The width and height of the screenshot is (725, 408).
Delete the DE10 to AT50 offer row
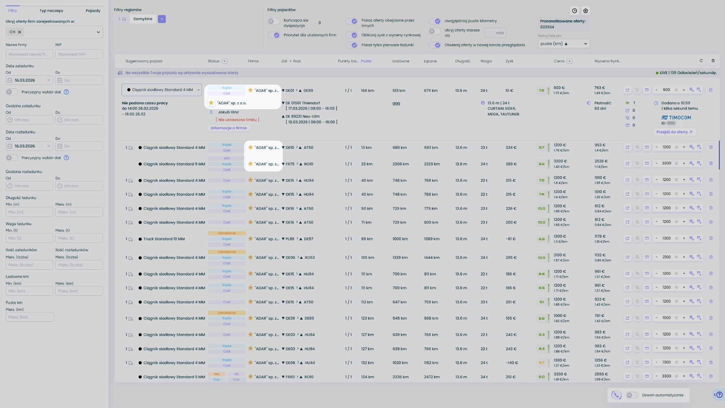tap(711, 147)
